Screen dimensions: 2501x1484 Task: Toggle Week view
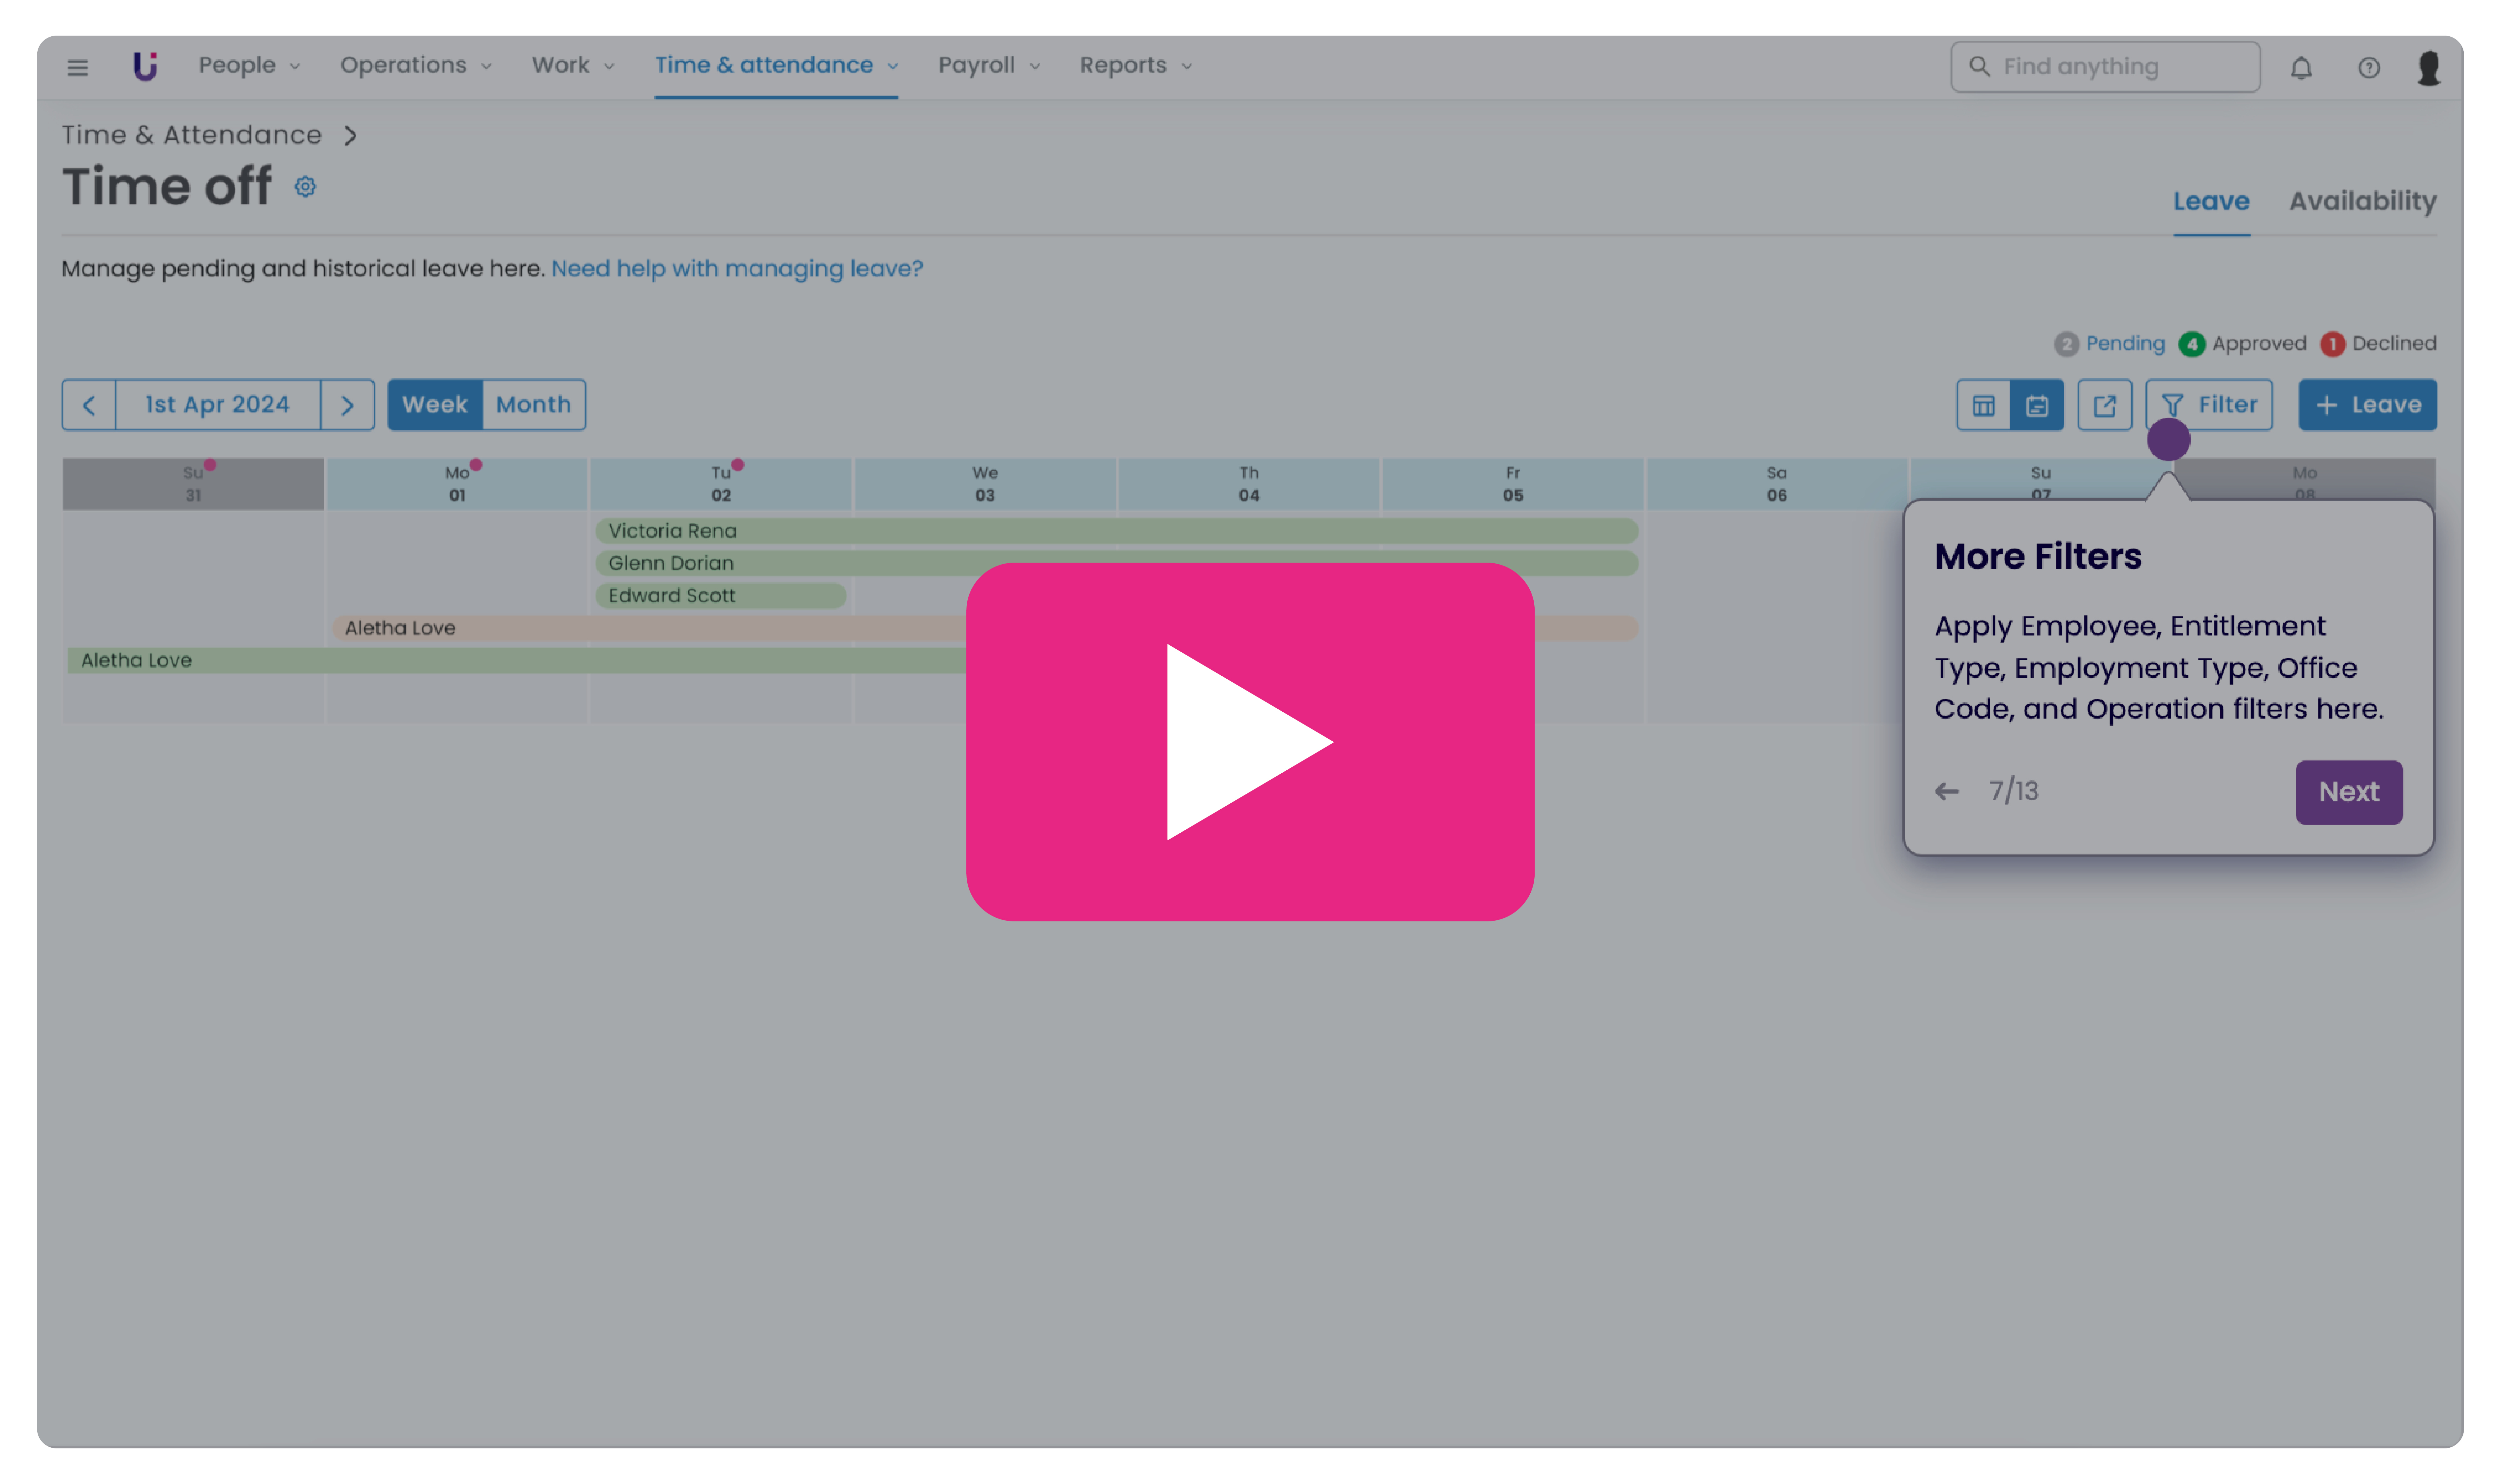(x=434, y=405)
